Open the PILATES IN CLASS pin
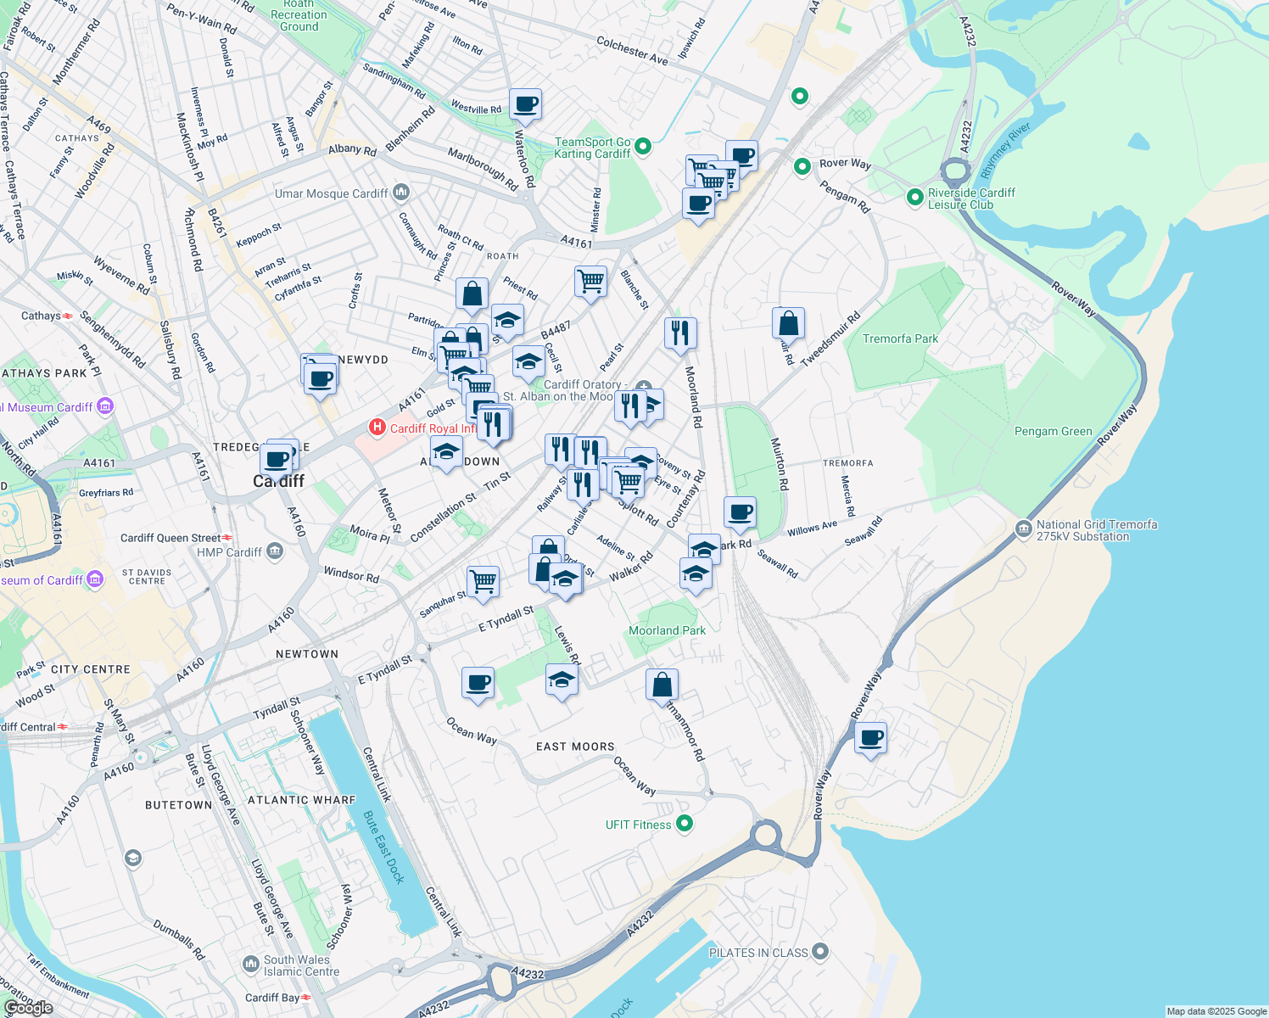Viewport: 1269px width, 1018px height. point(819,952)
